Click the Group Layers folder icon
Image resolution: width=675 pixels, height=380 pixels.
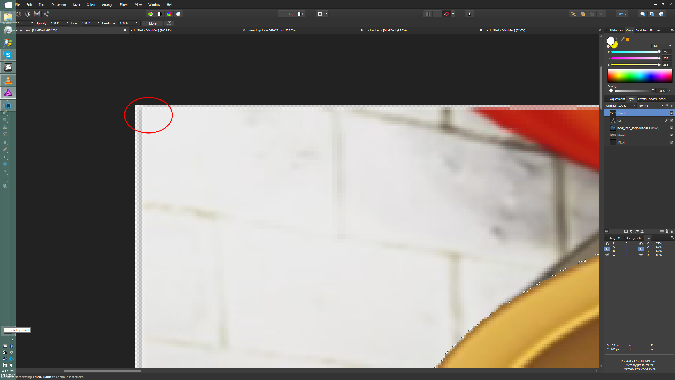point(662,231)
